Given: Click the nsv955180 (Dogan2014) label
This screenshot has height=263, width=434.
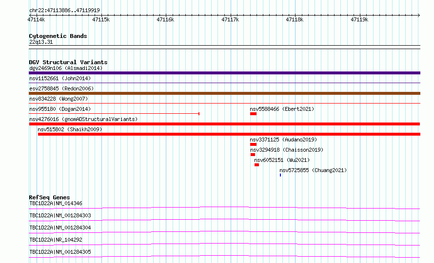Looking at the screenshot, I should (60, 109).
